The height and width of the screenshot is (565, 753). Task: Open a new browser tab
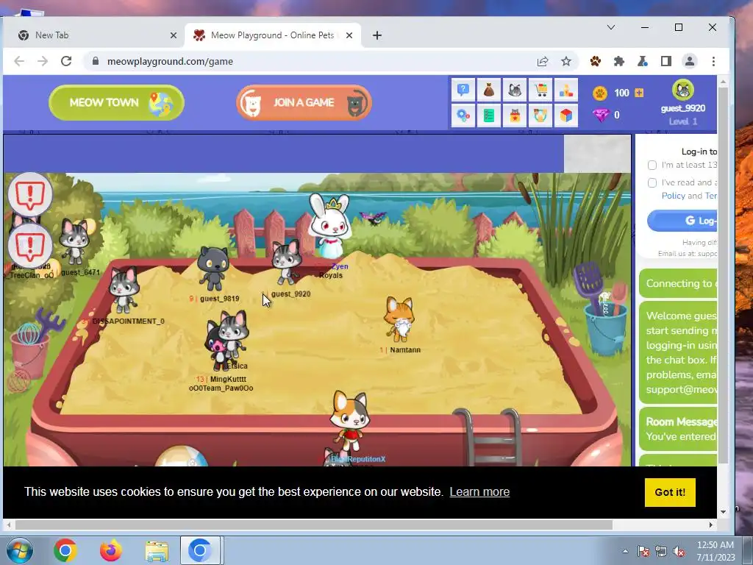(x=377, y=35)
